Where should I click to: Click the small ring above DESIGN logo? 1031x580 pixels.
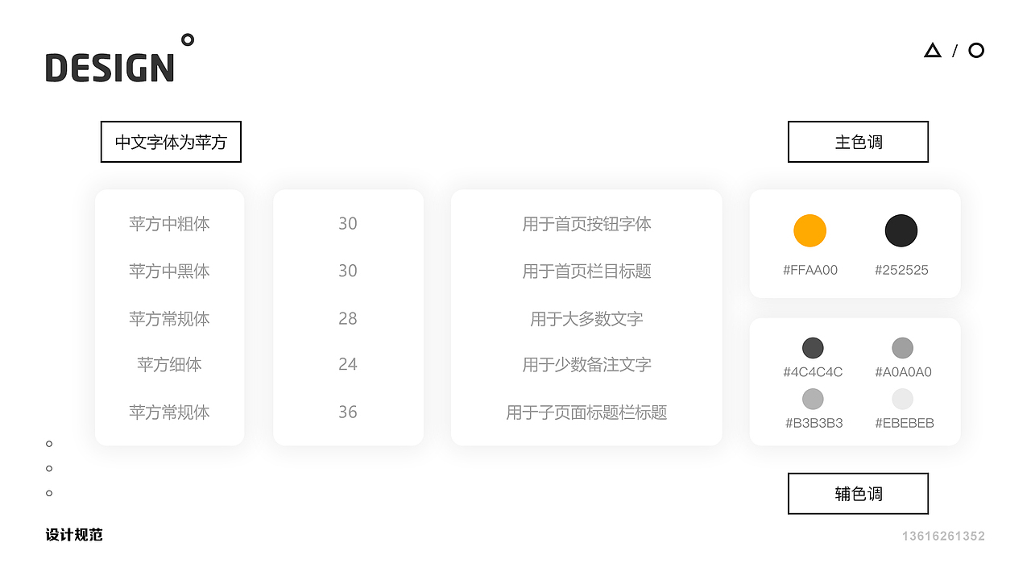[x=188, y=39]
